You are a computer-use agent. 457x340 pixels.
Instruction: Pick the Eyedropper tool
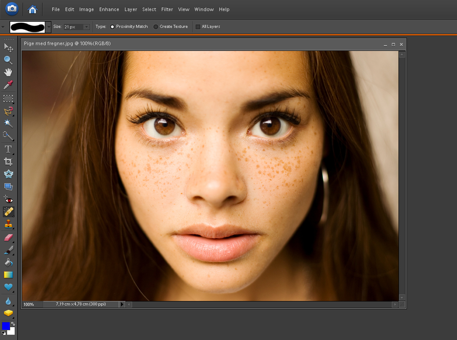pyautogui.click(x=8, y=85)
